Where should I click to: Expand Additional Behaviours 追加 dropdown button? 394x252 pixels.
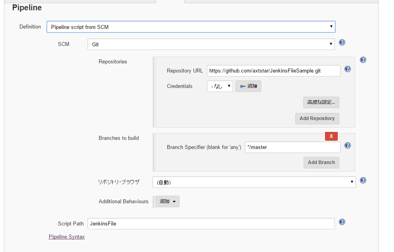coord(167,202)
